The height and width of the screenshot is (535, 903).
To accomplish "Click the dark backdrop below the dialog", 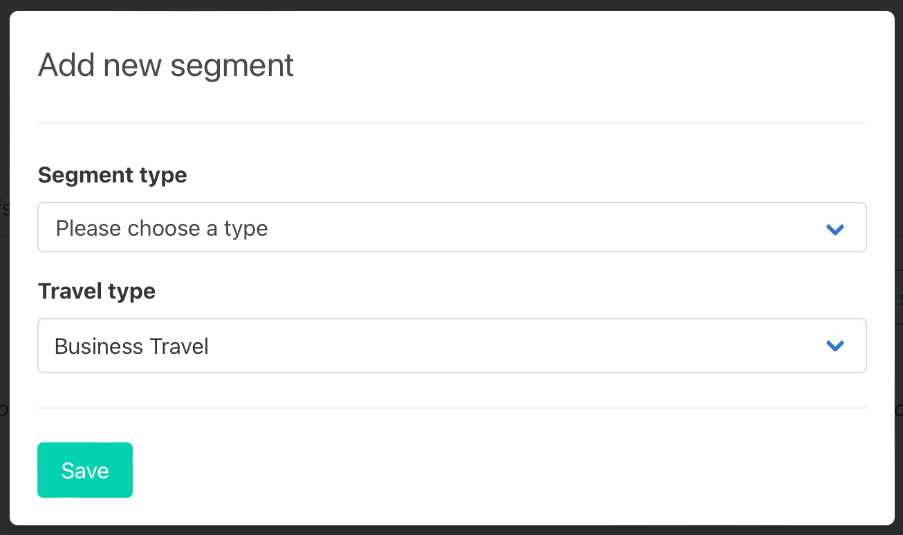I will [451, 530].
